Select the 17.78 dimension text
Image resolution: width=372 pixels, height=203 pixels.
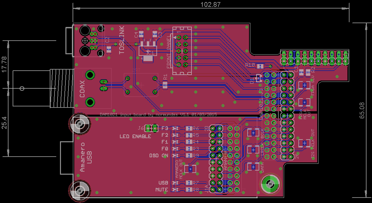click(4, 64)
